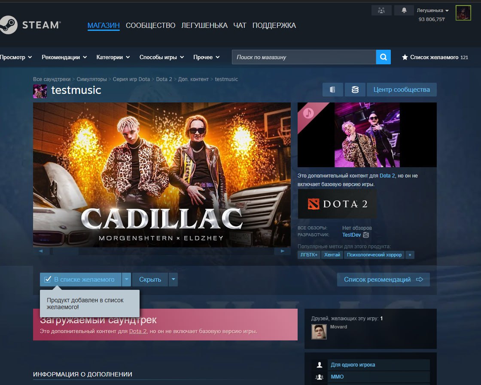Add a tag with the + button

(410, 255)
